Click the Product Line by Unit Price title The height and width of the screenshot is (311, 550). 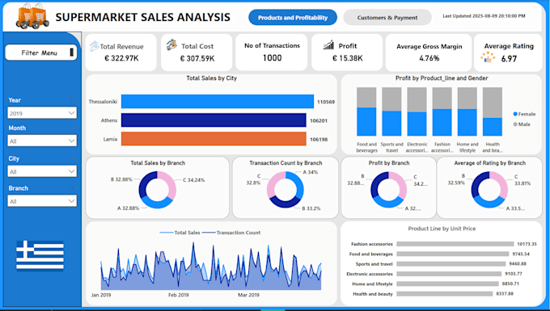click(442, 229)
